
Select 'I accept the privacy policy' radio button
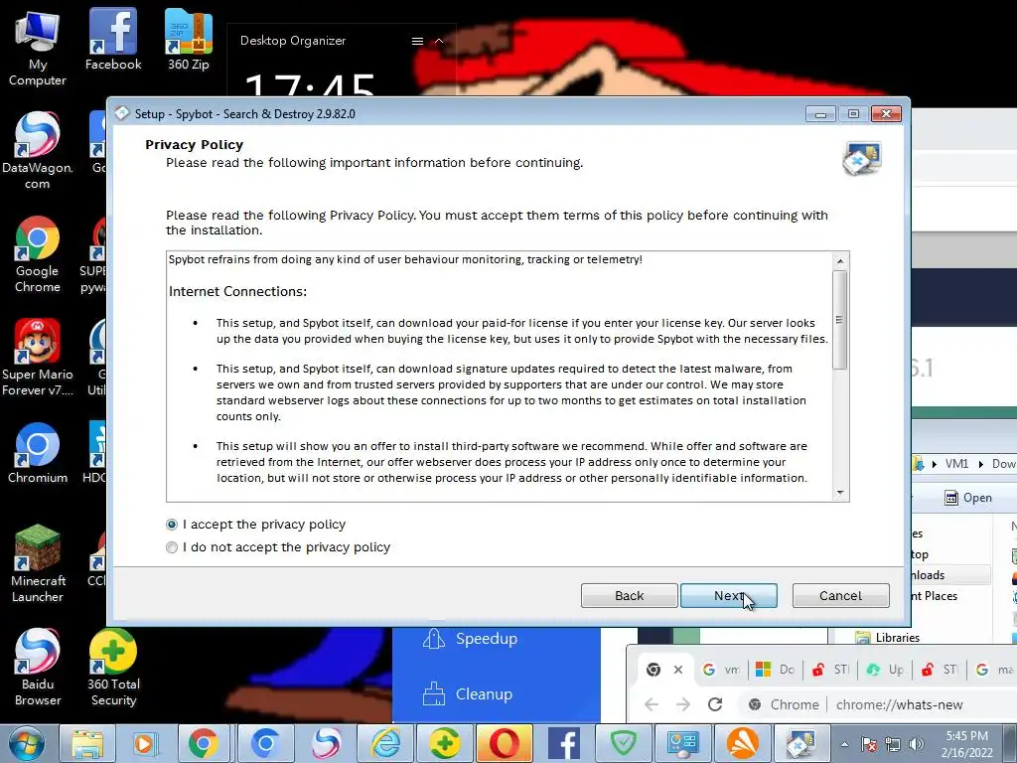point(172,525)
